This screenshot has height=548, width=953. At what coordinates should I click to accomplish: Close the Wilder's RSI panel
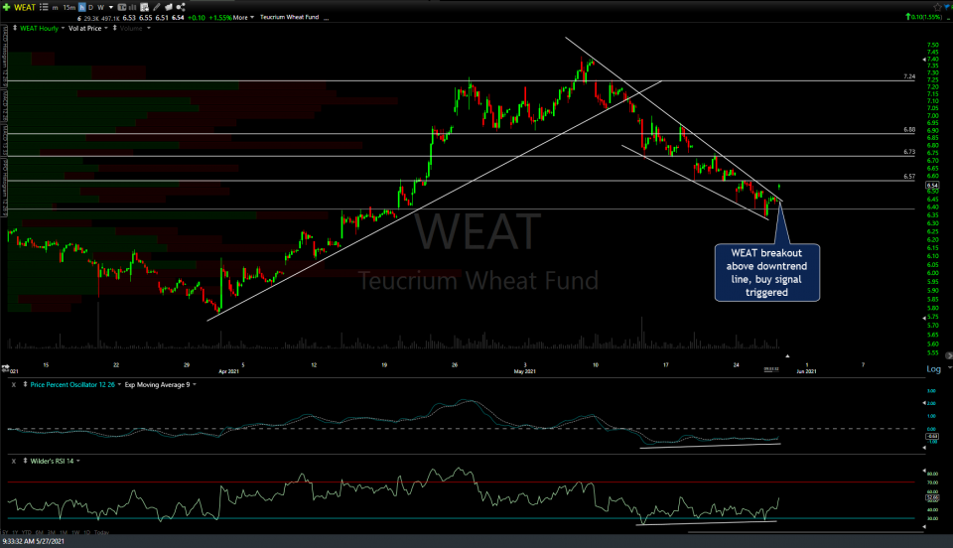click(14, 461)
